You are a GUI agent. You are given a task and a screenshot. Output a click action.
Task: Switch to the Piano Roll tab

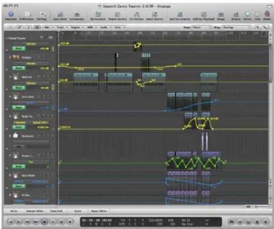click(x=56, y=211)
